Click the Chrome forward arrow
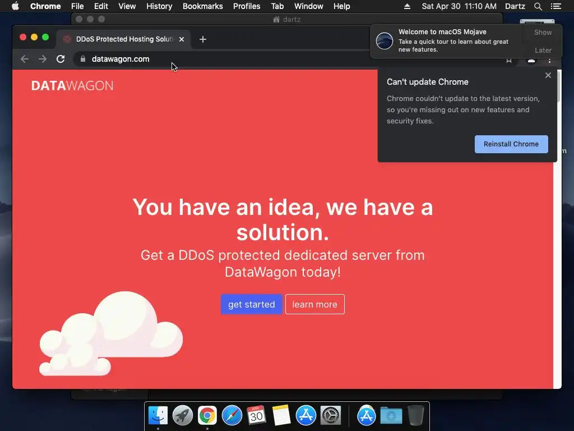Image resolution: width=574 pixels, height=431 pixels. click(x=43, y=59)
